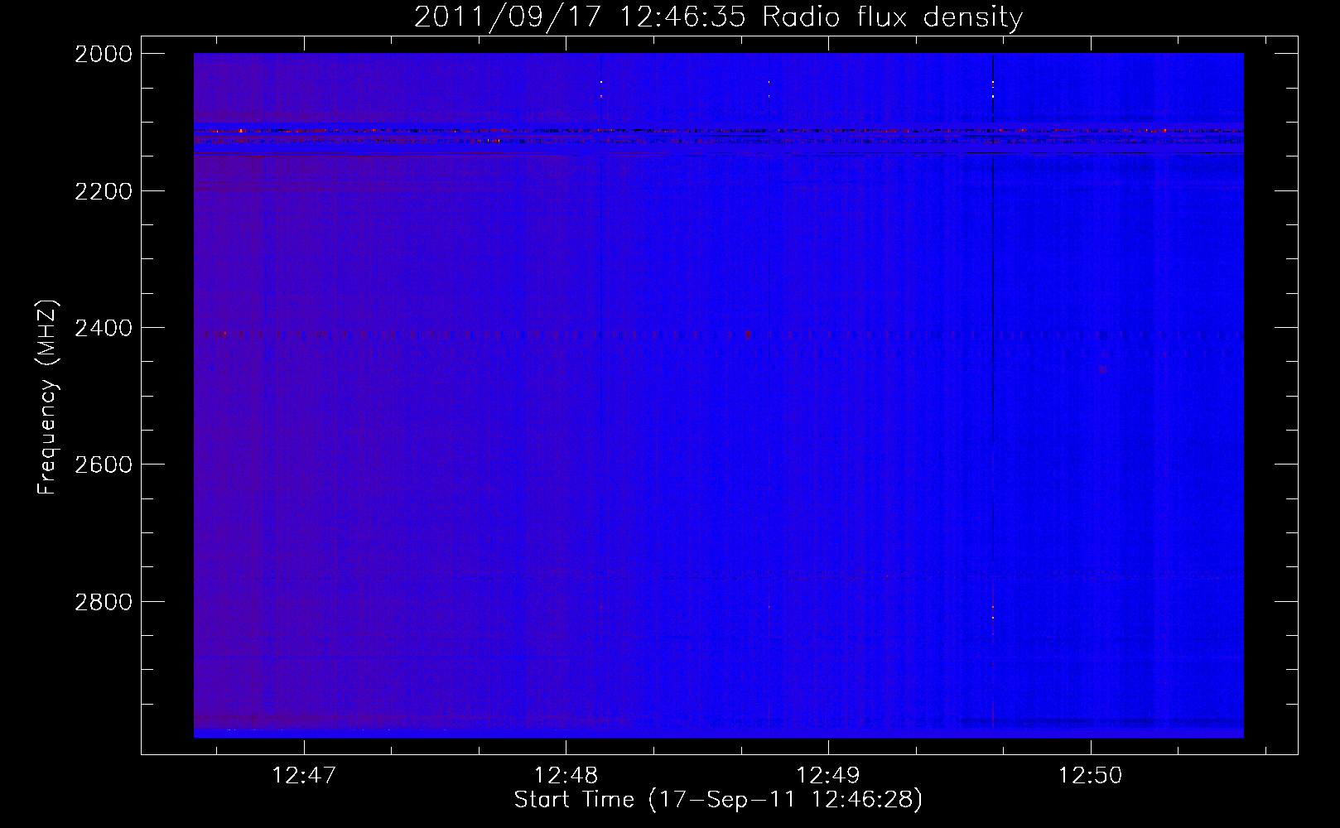The image size is (1340, 828).
Task: Select the 2800 frequency axis label
Action: (x=104, y=602)
